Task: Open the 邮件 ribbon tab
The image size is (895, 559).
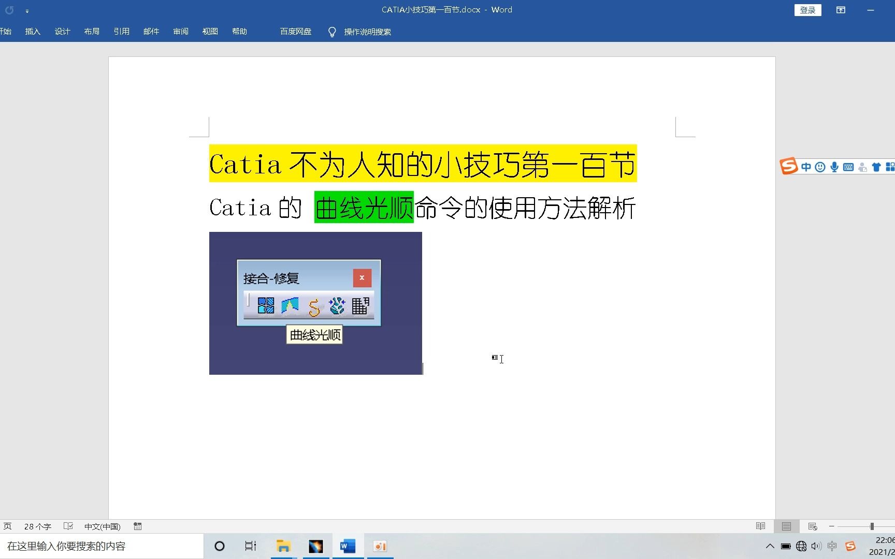Action: (x=151, y=32)
